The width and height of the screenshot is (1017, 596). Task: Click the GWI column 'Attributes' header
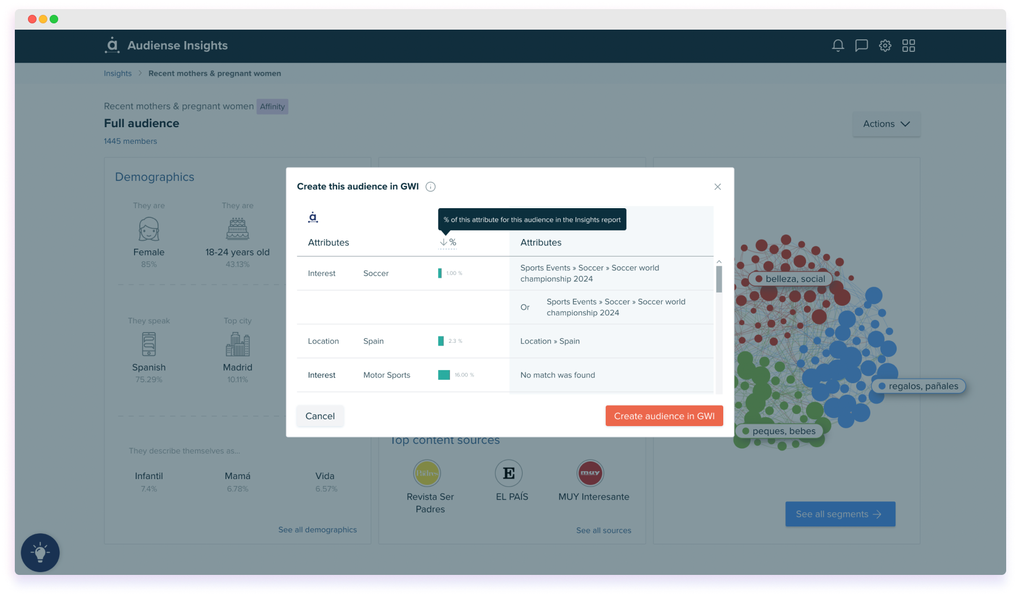point(541,242)
